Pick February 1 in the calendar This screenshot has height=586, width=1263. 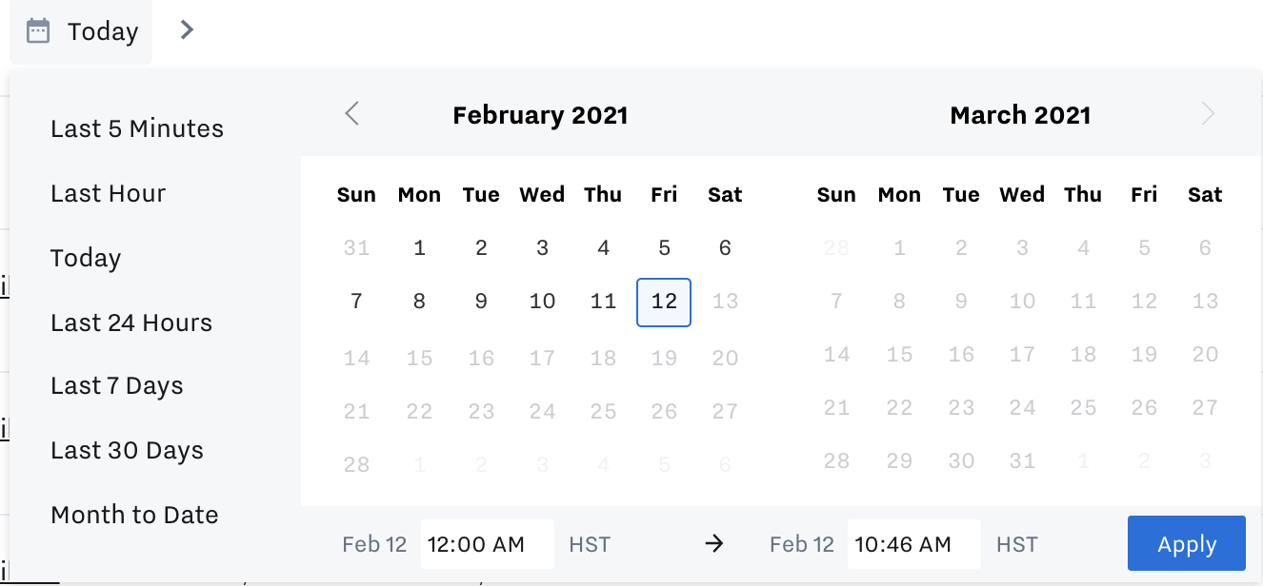point(419,248)
